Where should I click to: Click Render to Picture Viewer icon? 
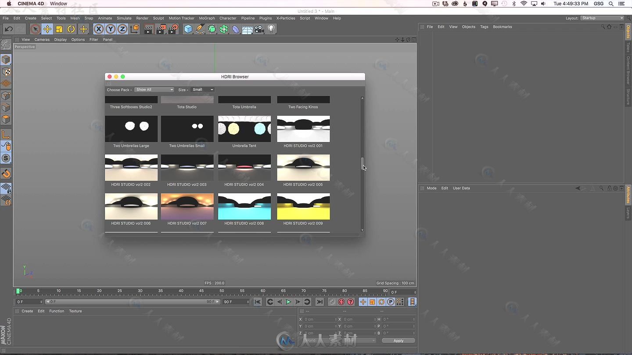(x=161, y=29)
